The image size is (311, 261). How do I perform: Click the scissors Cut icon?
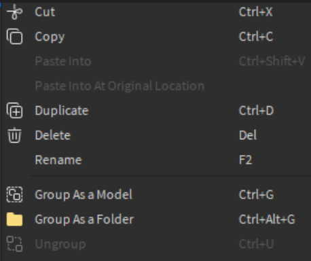tap(14, 12)
